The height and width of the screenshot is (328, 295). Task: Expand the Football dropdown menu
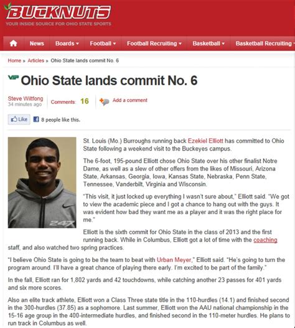pyautogui.click(x=103, y=44)
